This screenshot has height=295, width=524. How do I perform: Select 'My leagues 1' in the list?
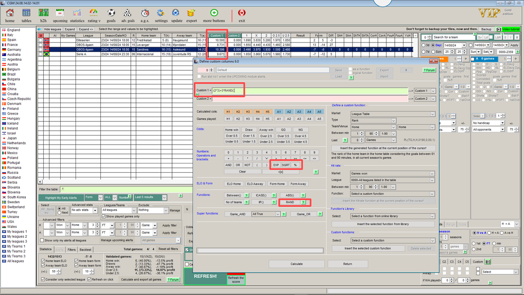pyautogui.click(x=17, y=232)
